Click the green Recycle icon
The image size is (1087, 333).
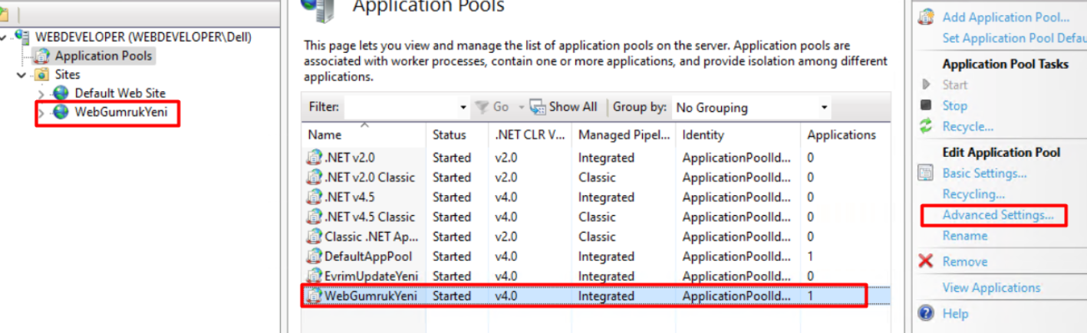[x=927, y=126]
